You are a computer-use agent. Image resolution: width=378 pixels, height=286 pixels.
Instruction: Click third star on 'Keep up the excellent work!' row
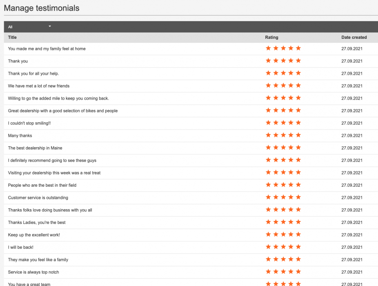283,235
